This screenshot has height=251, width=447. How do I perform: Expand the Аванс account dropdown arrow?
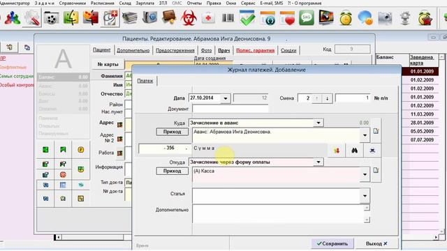[365, 135]
